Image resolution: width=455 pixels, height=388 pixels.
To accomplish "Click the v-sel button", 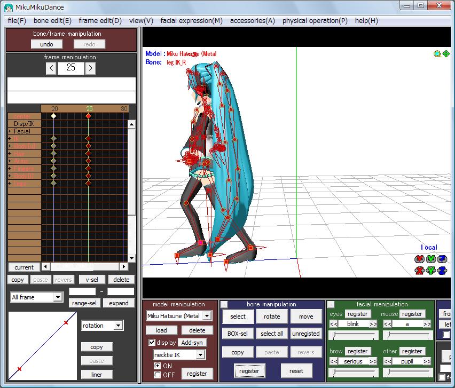I will coord(92,280).
